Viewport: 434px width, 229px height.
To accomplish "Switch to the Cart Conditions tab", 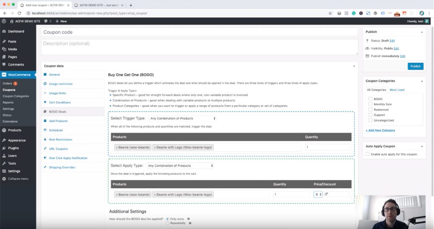I will [x=60, y=102].
